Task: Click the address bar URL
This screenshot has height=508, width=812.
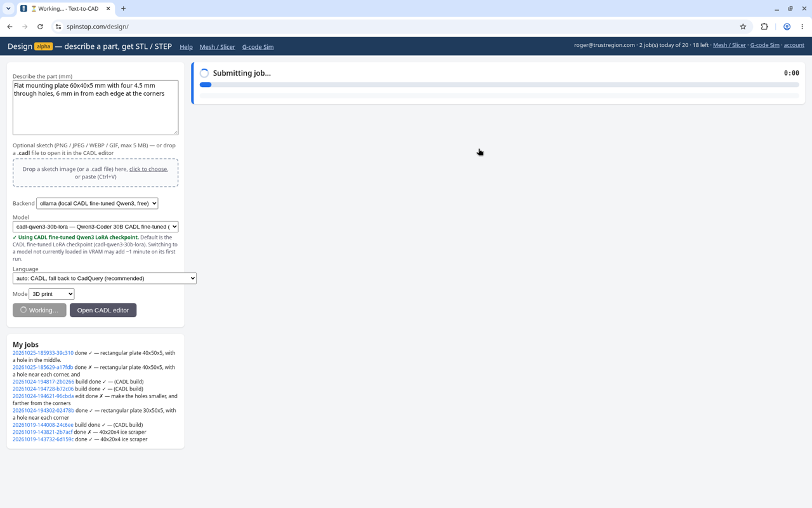Action: point(98,27)
